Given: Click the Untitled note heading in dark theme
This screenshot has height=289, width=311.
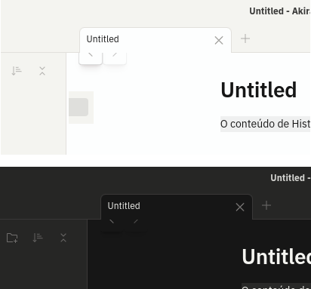Looking at the screenshot, I should (x=276, y=257).
